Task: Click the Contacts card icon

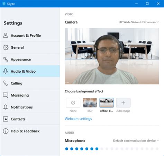Action: [x=6, y=119]
